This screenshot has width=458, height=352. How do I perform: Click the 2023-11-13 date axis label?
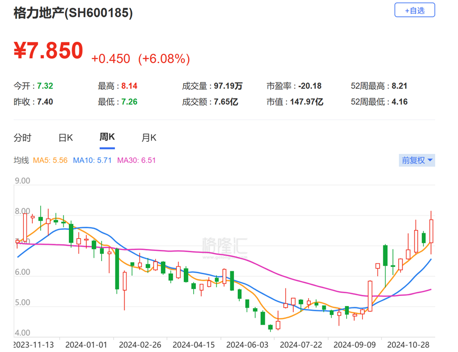point(33,345)
